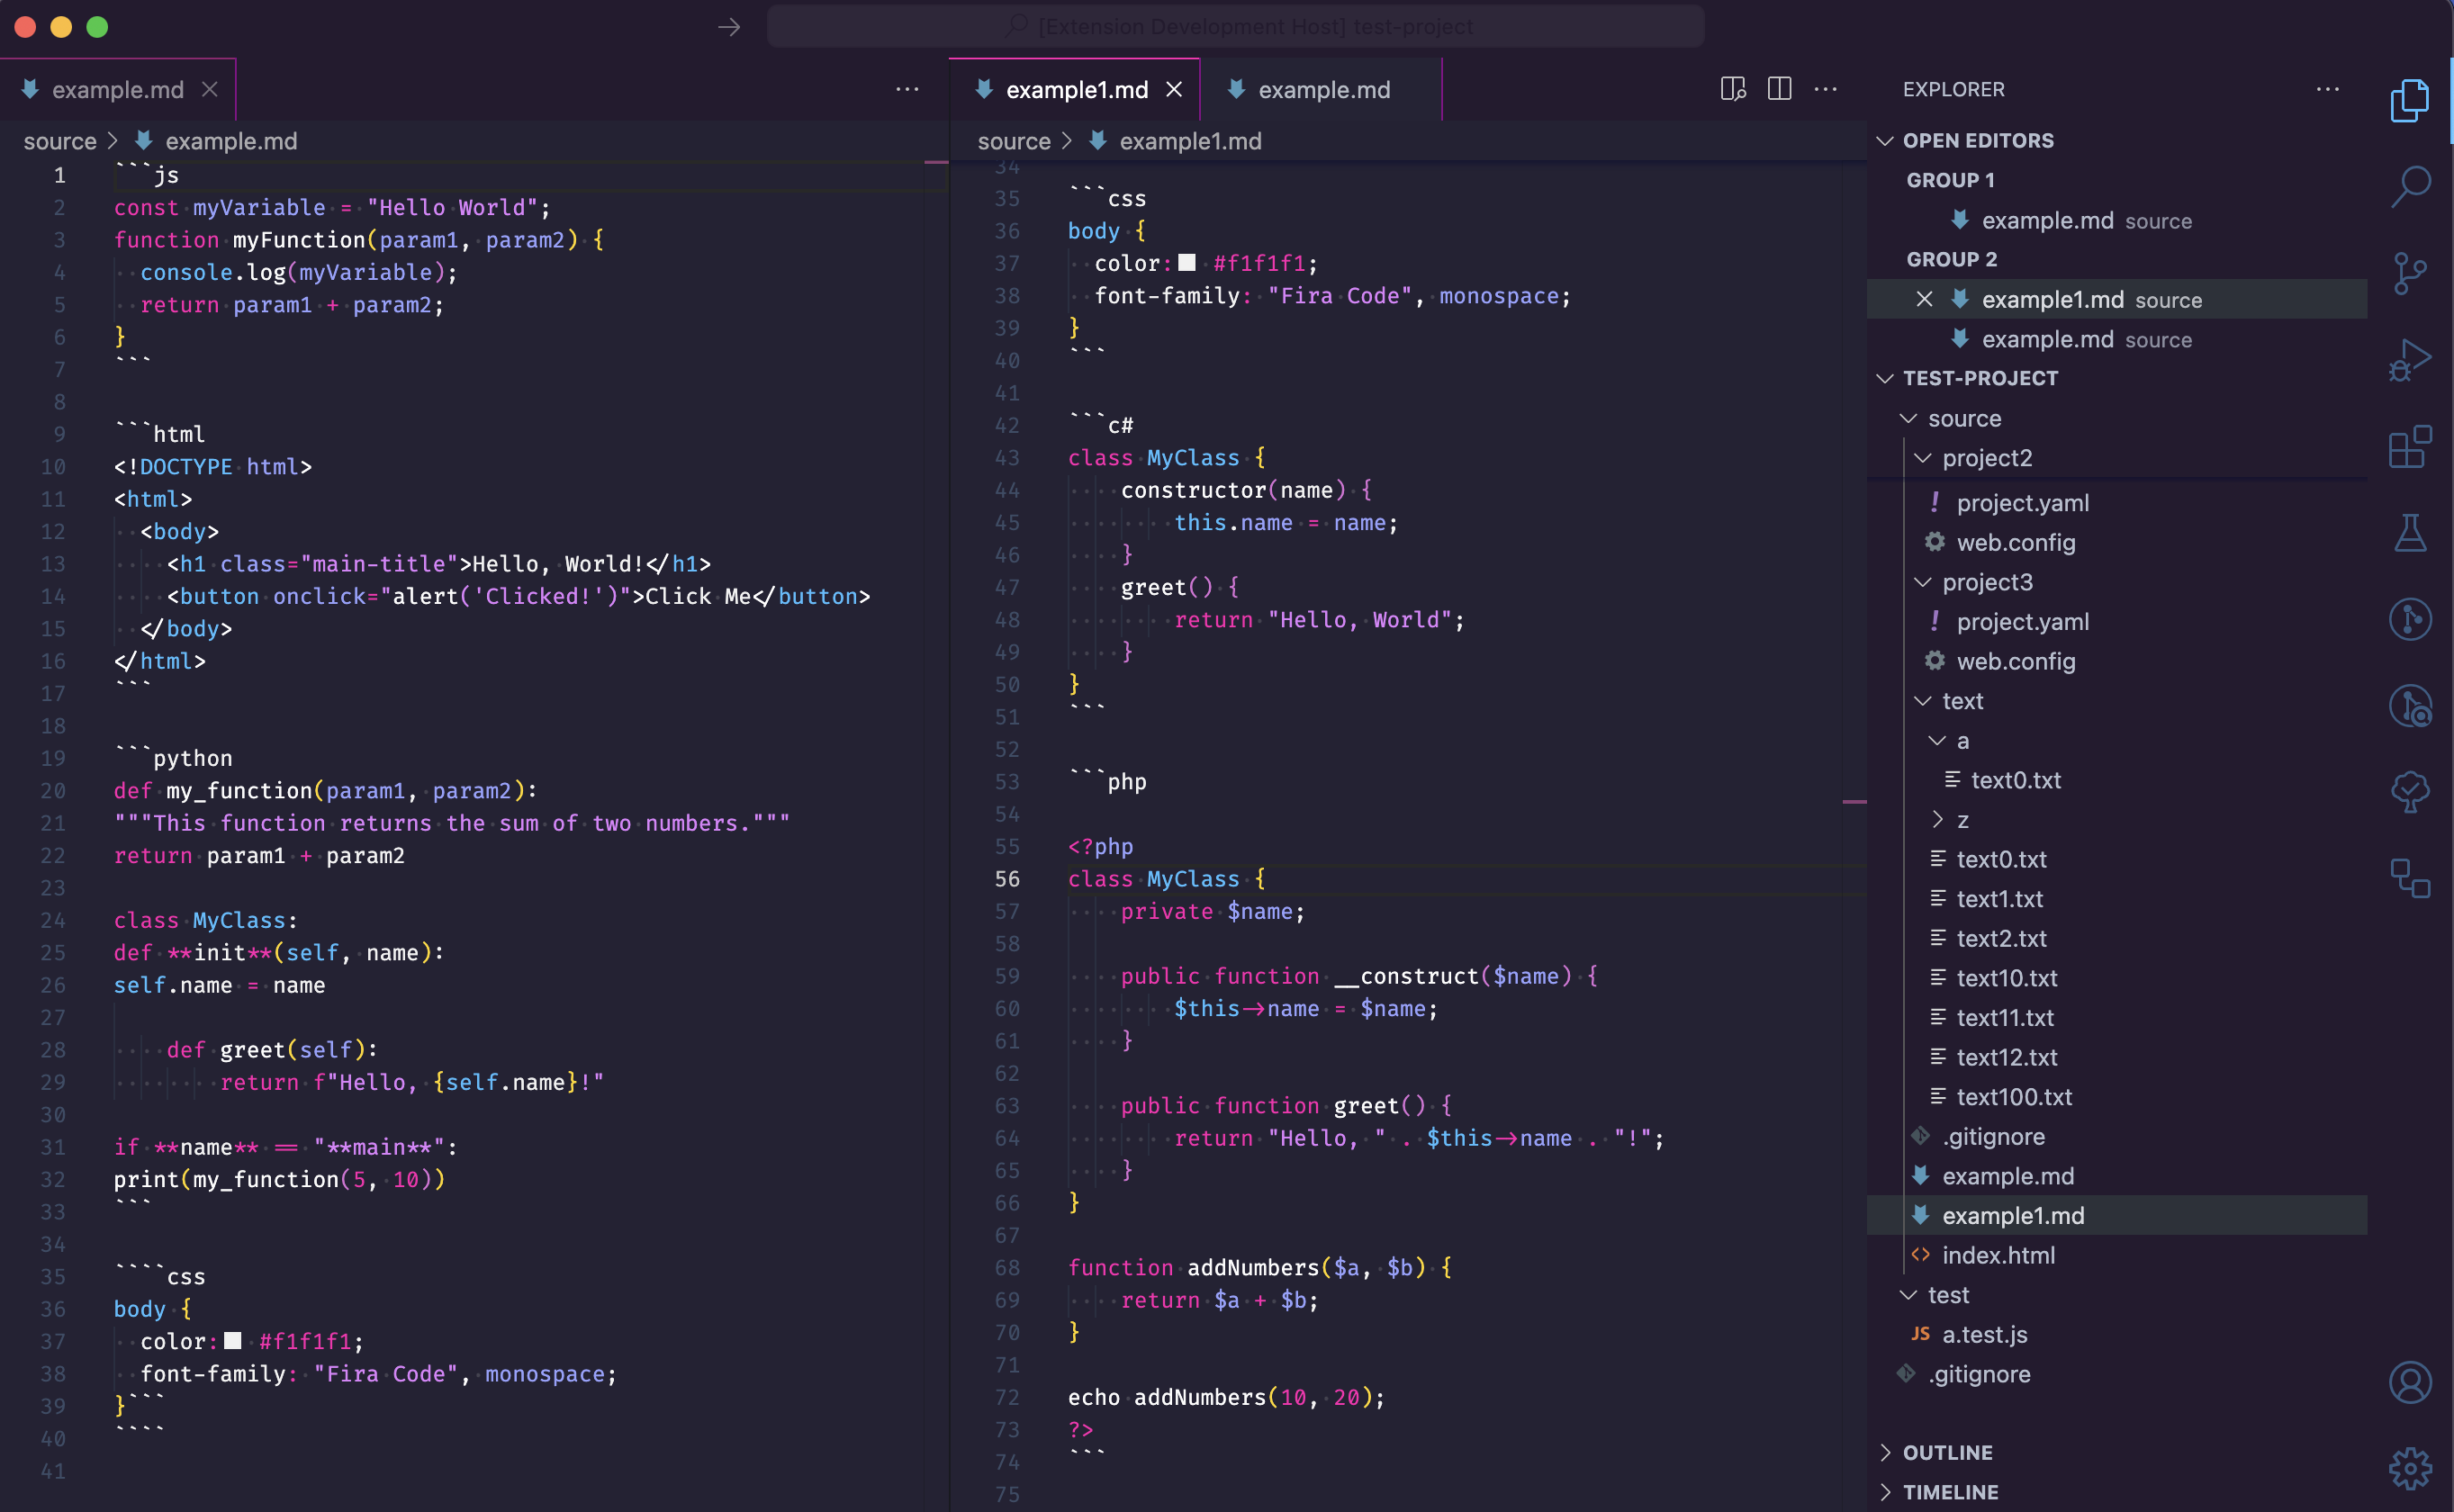2454x1512 pixels.
Task: Open the color swatch on left editor line 37
Action: coord(233,1341)
